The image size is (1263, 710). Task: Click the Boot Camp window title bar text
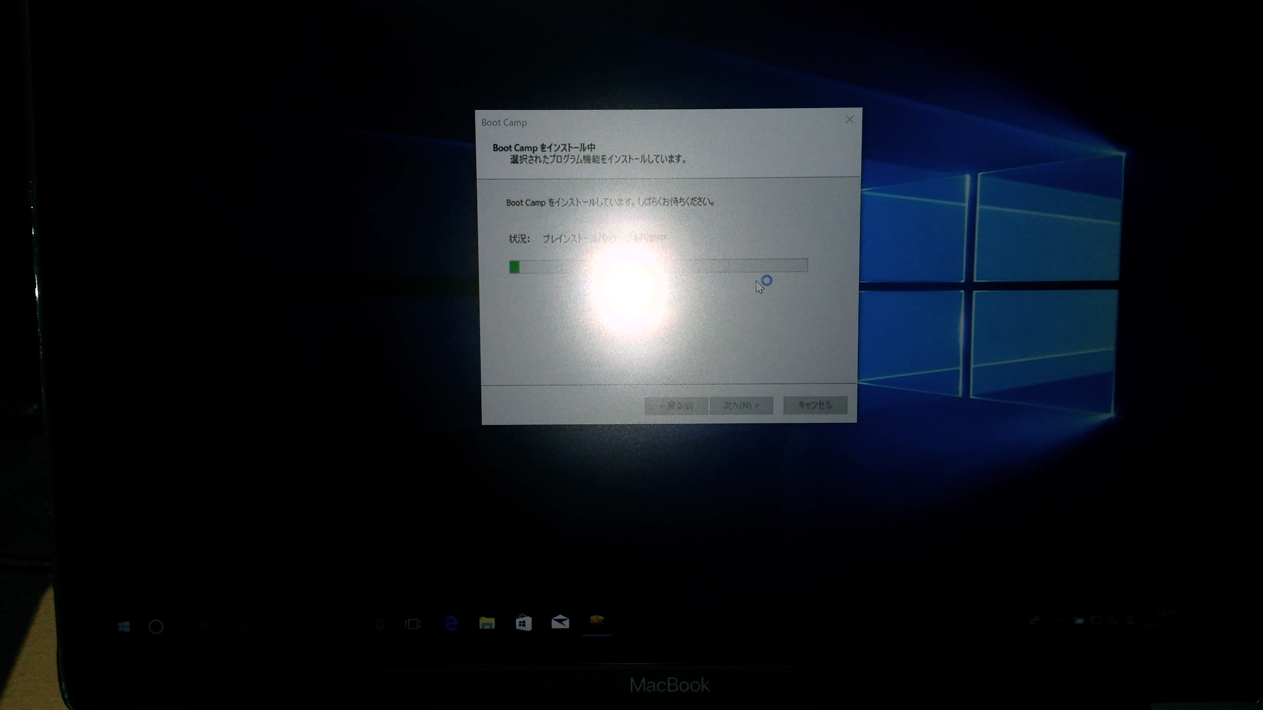coord(504,123)
